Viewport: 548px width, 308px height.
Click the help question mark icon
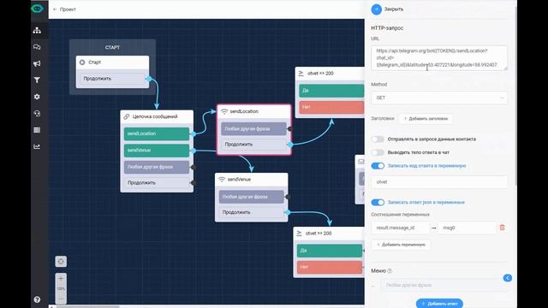pos(37,299)
